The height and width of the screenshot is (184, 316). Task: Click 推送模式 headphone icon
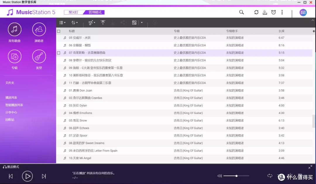click(x=5, y=167)
